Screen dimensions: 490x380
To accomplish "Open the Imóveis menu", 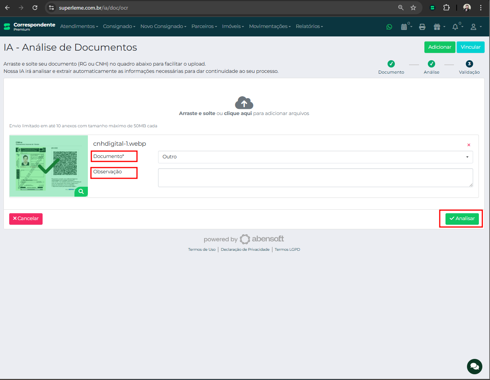I will click(233, 26).
